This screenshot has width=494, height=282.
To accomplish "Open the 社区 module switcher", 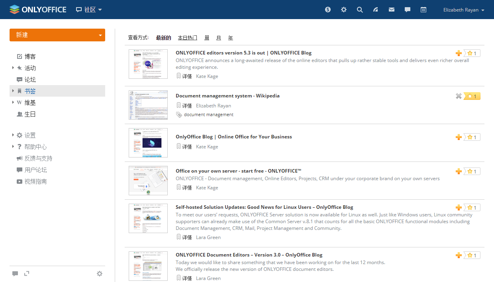I will coord(89,10).
